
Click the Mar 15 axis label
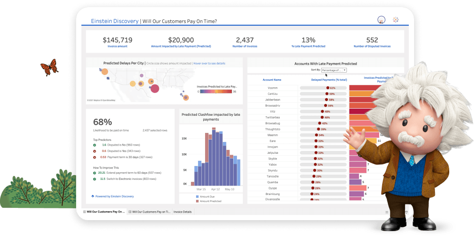point(201,189)
